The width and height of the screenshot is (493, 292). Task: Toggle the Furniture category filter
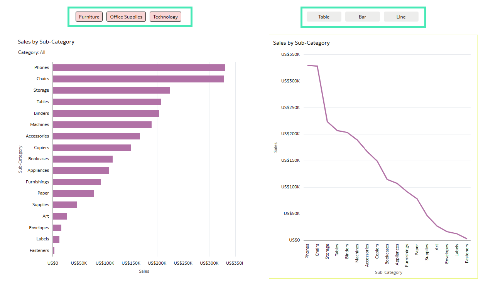coord(89,17)
